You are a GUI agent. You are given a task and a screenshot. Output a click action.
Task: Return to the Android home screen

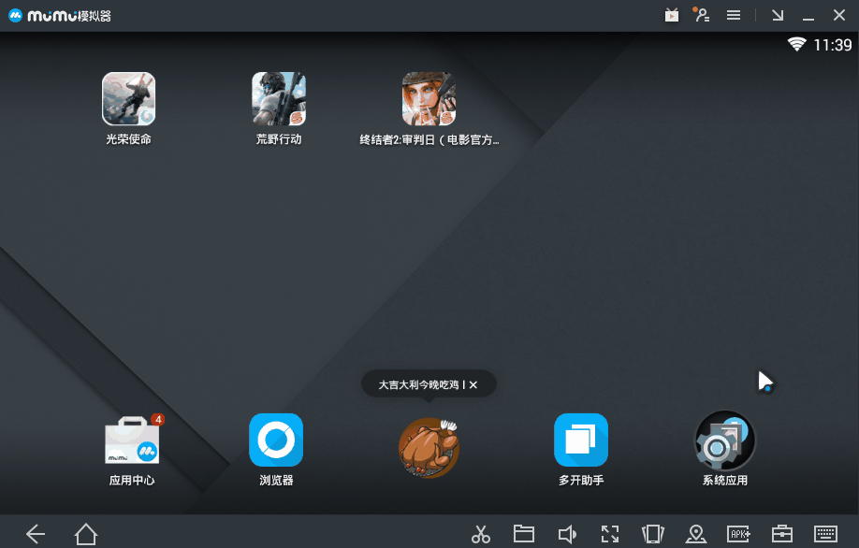86,534
